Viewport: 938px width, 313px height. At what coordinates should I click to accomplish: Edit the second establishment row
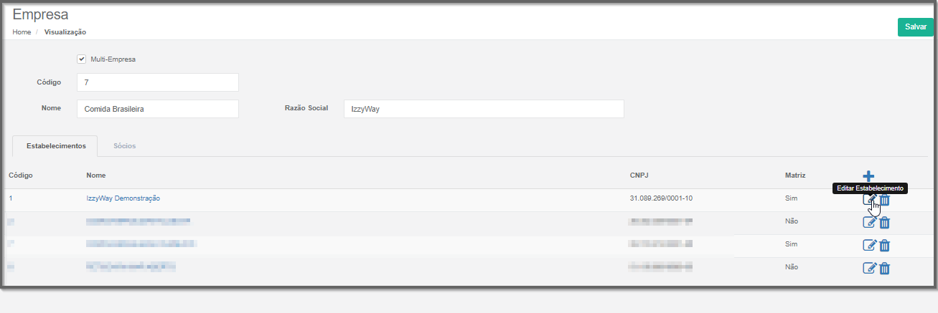pos(869,223)
